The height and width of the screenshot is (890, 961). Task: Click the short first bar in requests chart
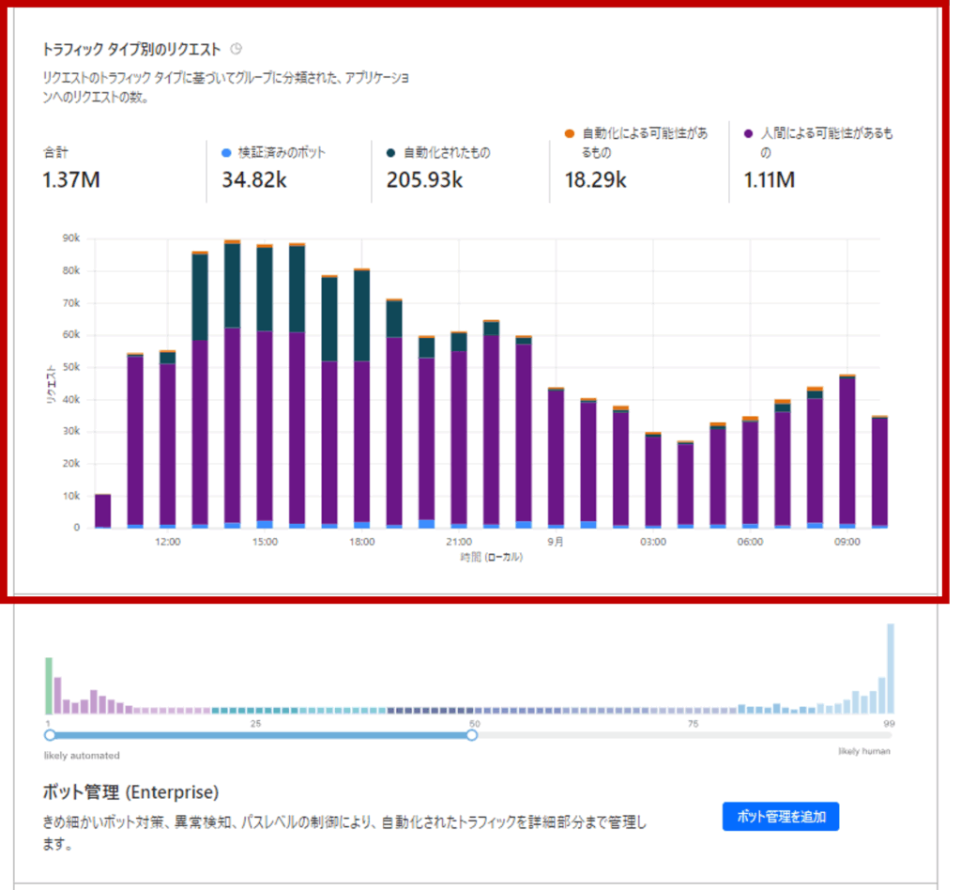click(103, 511)
